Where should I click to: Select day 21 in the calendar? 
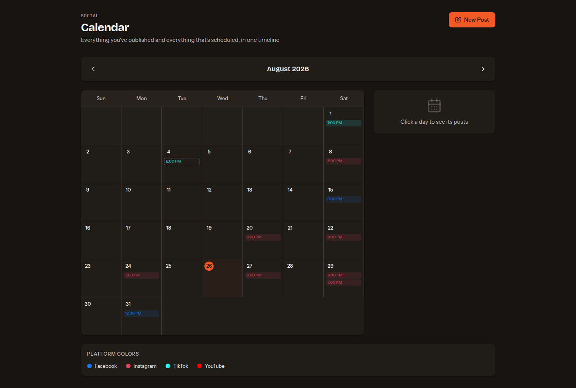click(303, 240)
